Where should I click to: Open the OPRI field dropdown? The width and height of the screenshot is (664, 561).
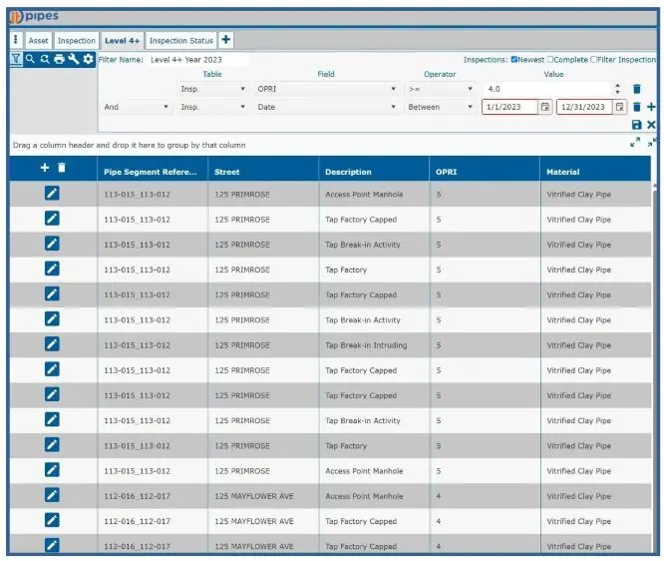click(327, 89)
